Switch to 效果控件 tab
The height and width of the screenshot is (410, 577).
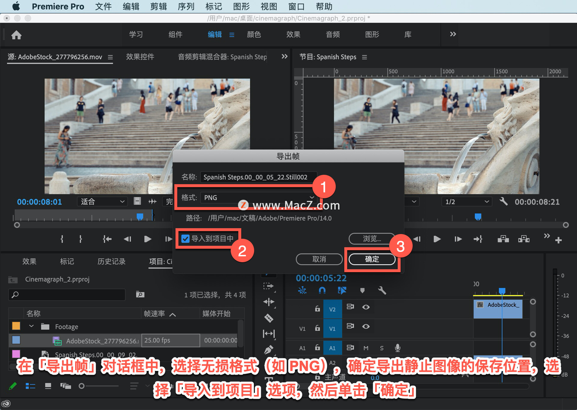click(140, 57)
